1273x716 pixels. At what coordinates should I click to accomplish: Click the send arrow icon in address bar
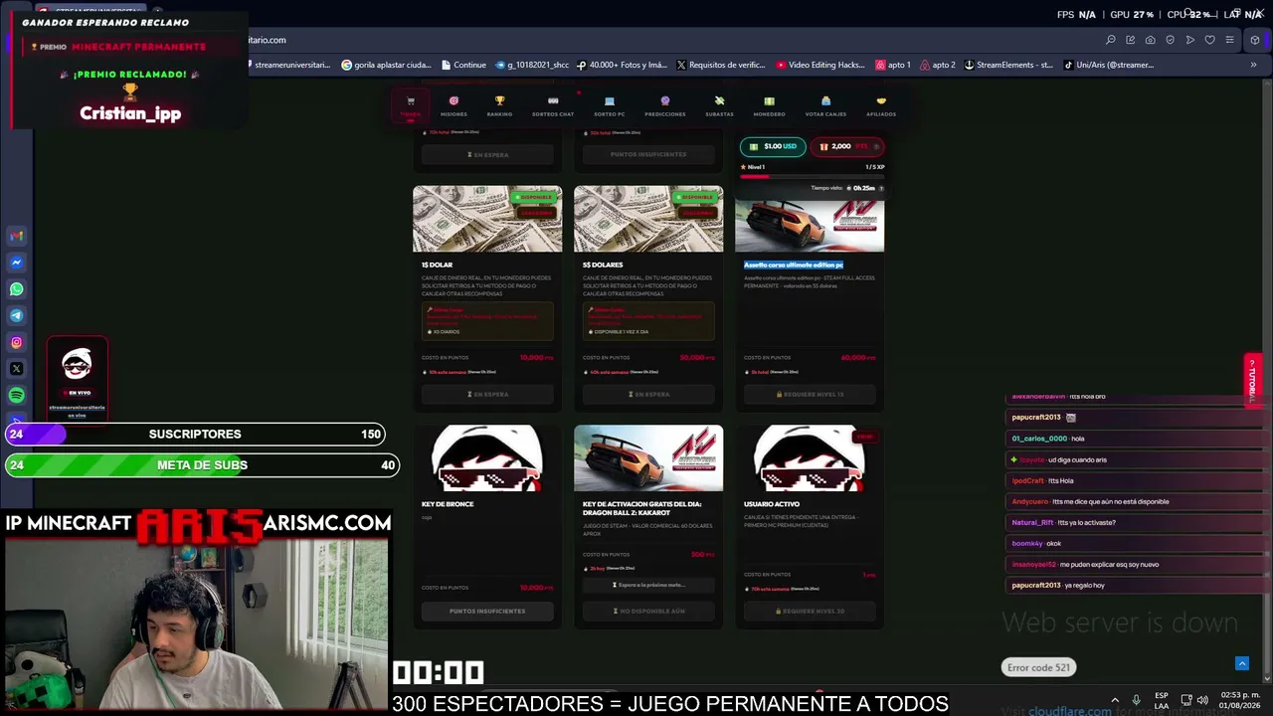pos(1190,40)
